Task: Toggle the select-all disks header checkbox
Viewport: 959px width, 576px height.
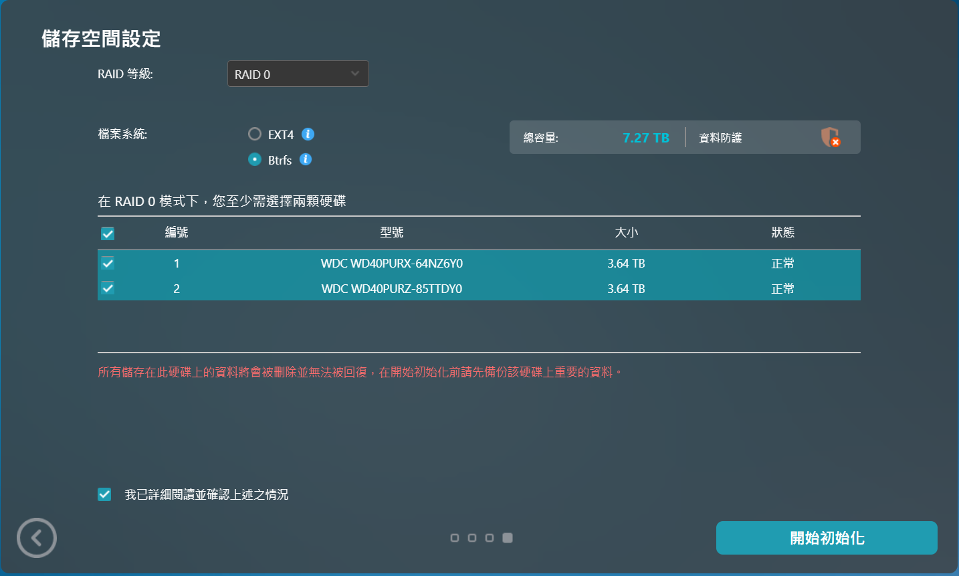Action: pos(108,233)
